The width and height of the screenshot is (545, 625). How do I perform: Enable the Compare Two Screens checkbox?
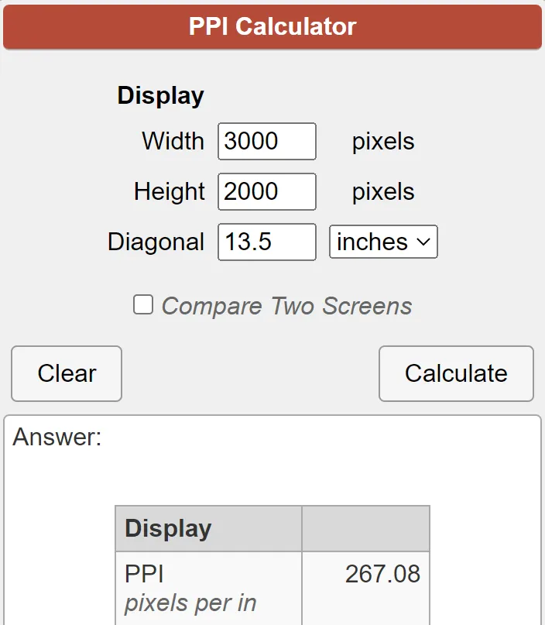[143, 305]
